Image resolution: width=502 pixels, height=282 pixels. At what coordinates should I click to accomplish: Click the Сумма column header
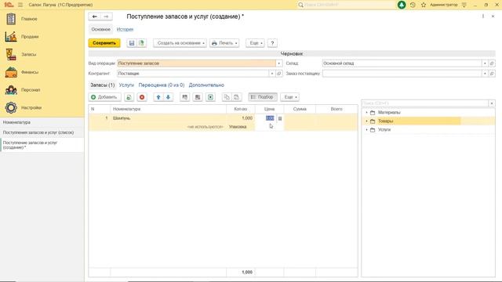300,109
